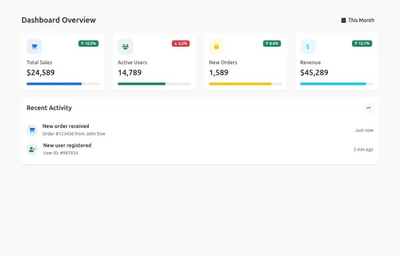Click the green Active Users progress bar
This screenshot has height=256, width=400.
coord(155,84)
